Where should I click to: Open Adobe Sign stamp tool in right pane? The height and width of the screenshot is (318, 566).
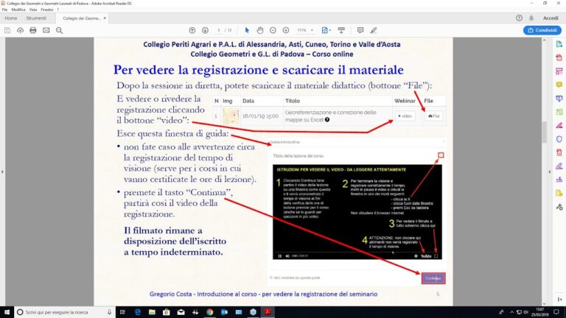point(559,180)
